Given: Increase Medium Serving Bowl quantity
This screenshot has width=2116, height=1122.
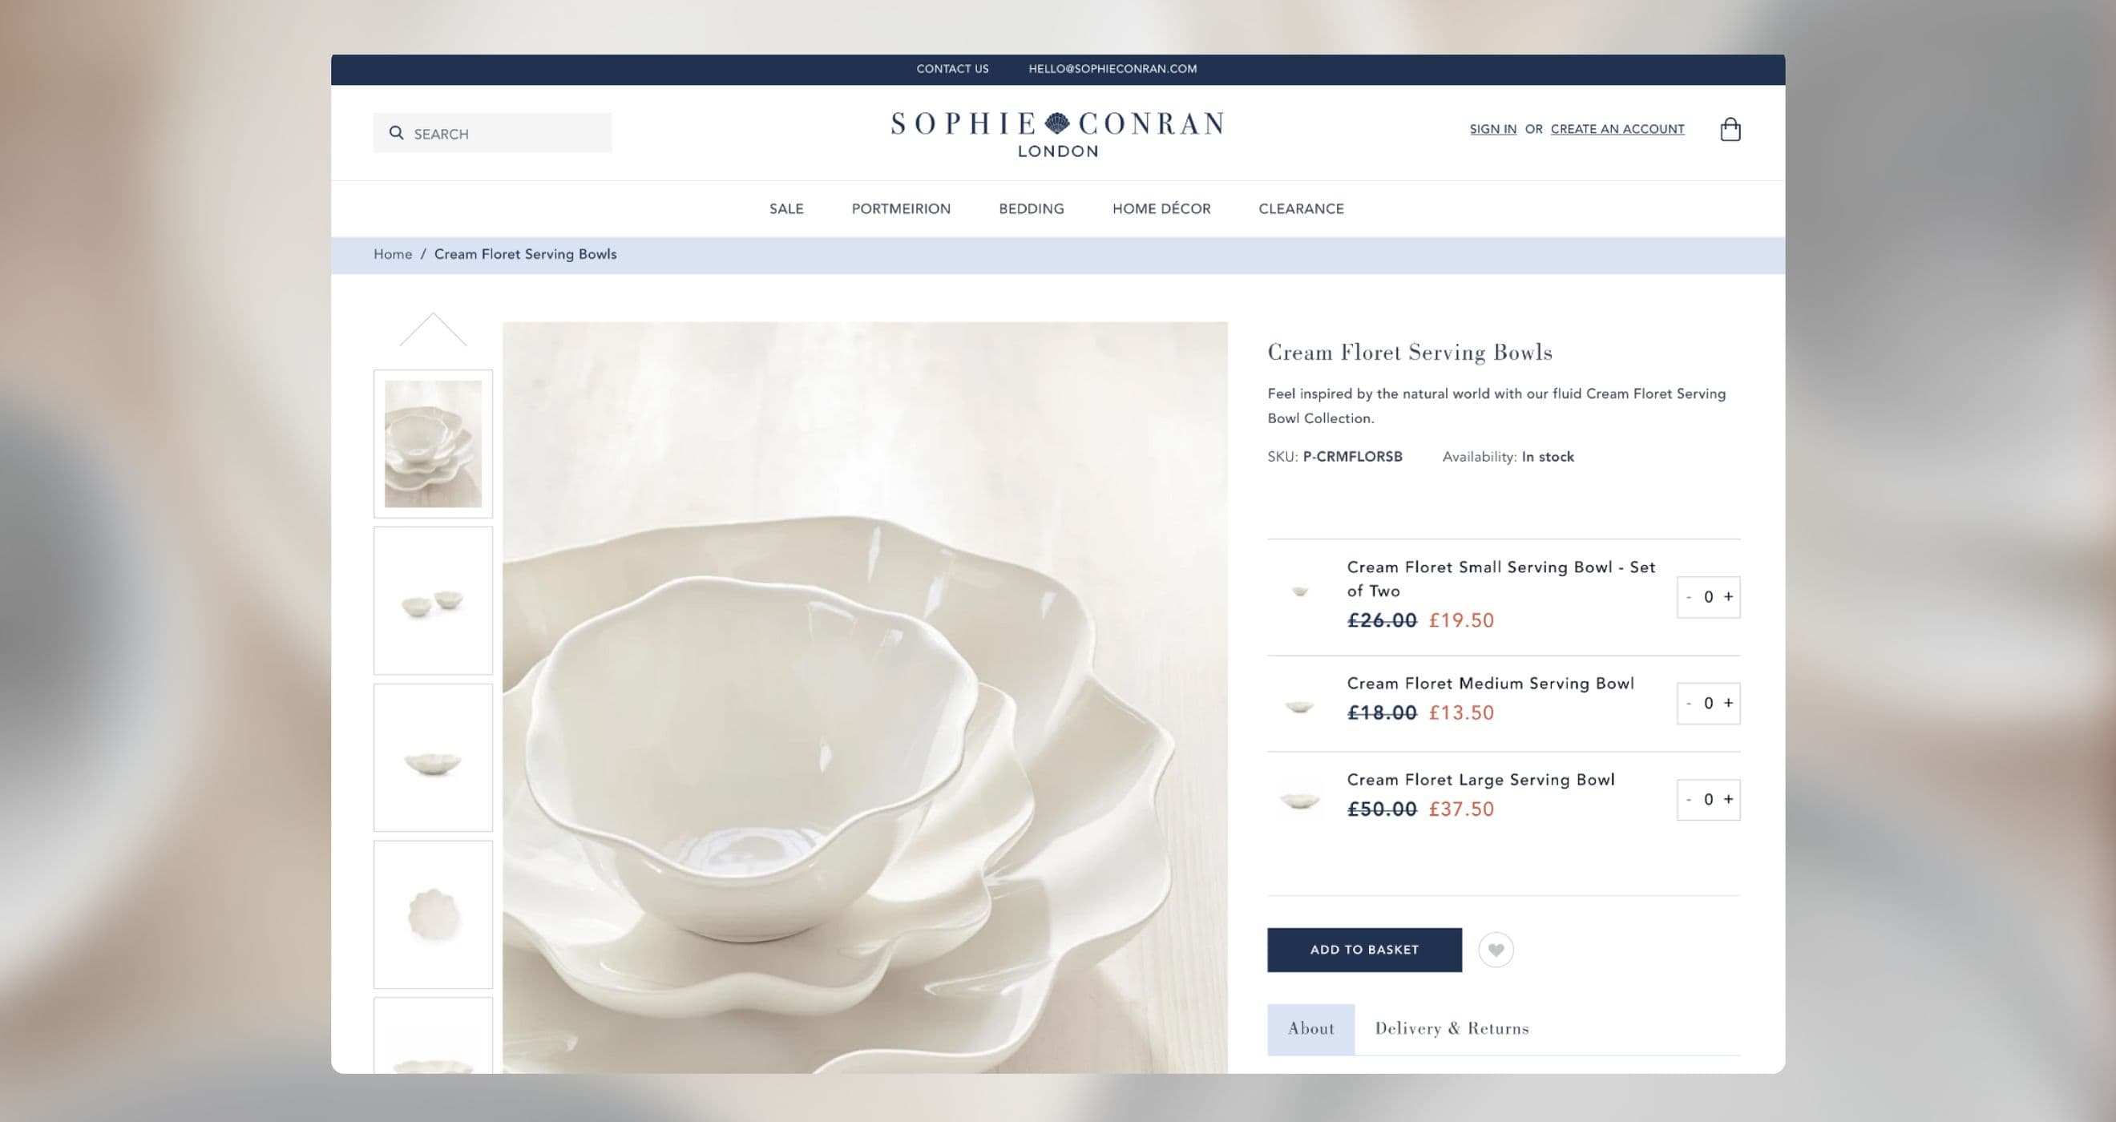Looking at the screenshot, I should [x=1728, y=703].
